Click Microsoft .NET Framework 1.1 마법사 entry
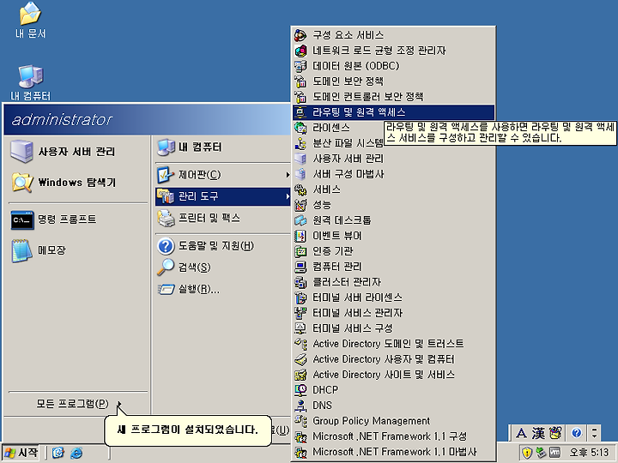Image resolution: width=618 pixels, height=463 pixels. tap(393, 452)
